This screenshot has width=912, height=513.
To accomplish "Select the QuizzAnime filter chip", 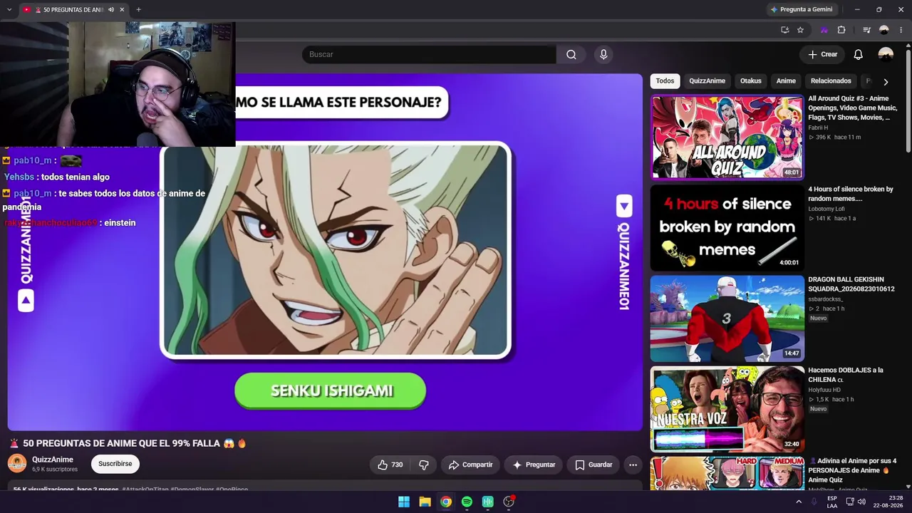I will pos(707,81).
